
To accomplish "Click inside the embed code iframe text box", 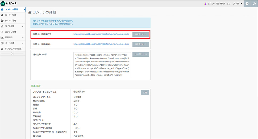I will tap(102, 65).
